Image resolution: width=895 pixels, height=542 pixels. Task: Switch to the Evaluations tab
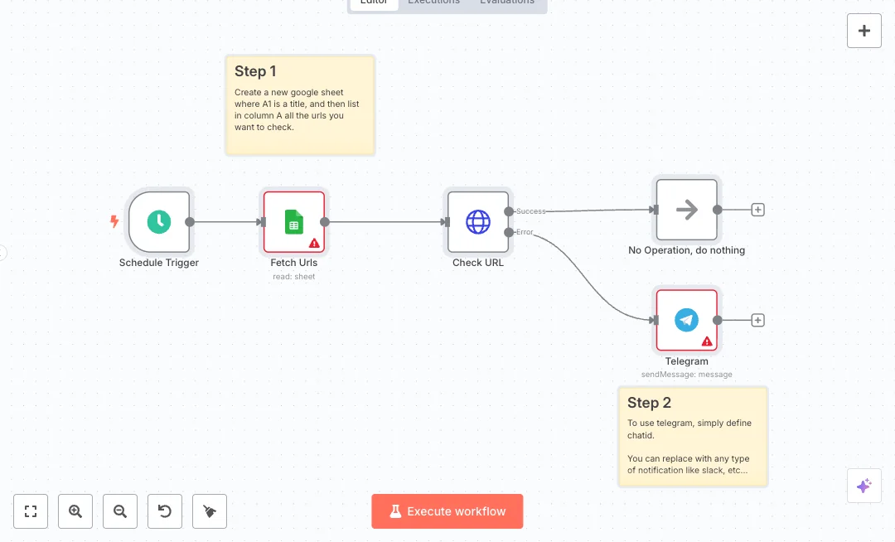[507, 2]
